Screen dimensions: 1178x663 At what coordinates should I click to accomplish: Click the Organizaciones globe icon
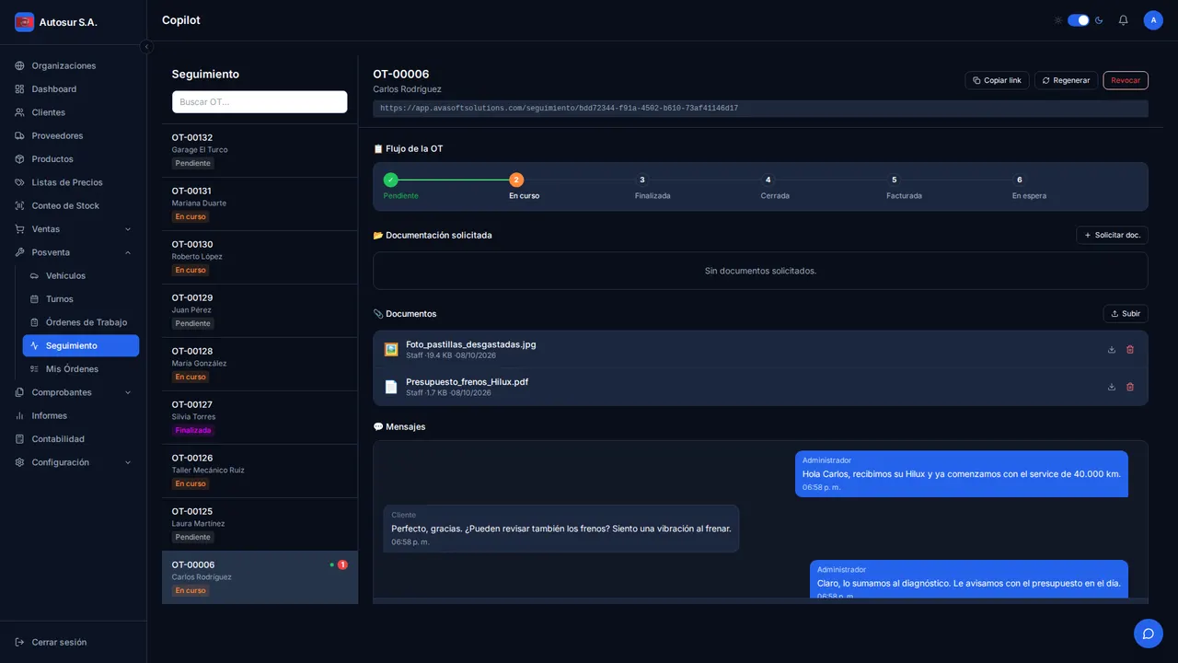click(19, 66)
